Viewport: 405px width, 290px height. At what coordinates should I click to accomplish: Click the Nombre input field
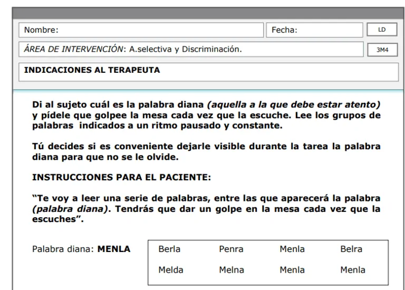141,30
